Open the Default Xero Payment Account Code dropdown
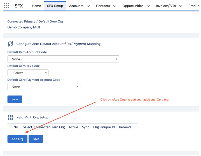Image resolution: width=201 pixels, height=156 pixels. tap(44, 87)
